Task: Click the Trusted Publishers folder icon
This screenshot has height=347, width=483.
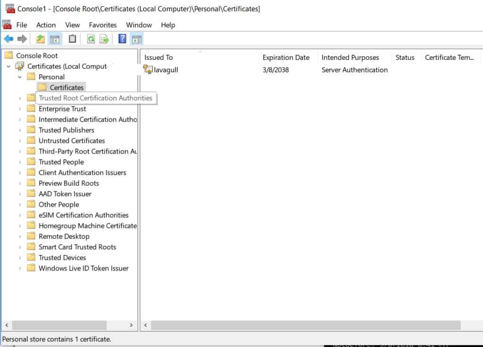Action: coord(31,129)
